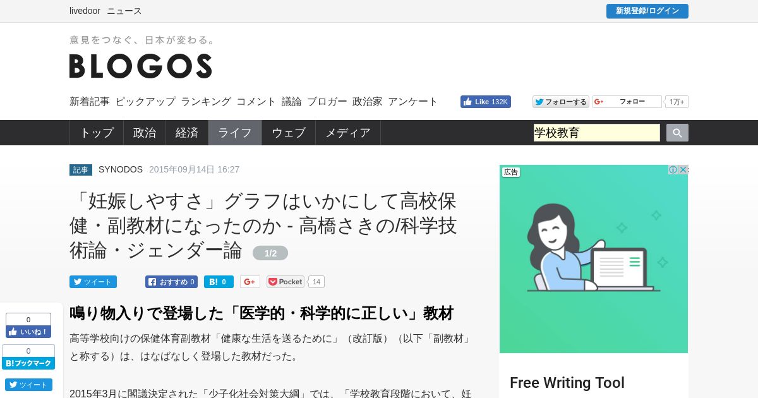Click the Hatena B! bookmark counter

click(219, 282)
